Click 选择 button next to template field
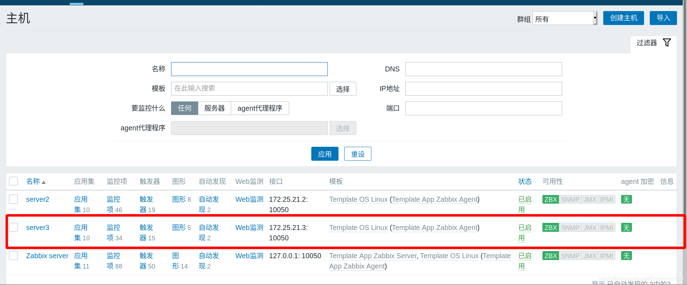687x285 pixels. pos(343,89)
